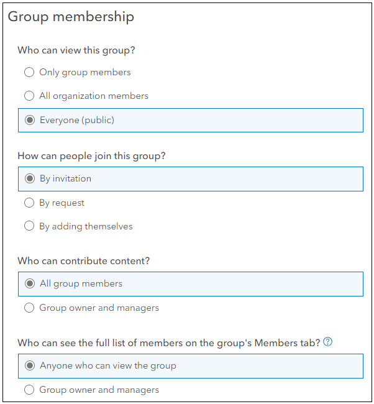Open help for Members tab visibility question
Image resolution: width=374 pixels, height=404 pixels.
(x=327, y=342)
